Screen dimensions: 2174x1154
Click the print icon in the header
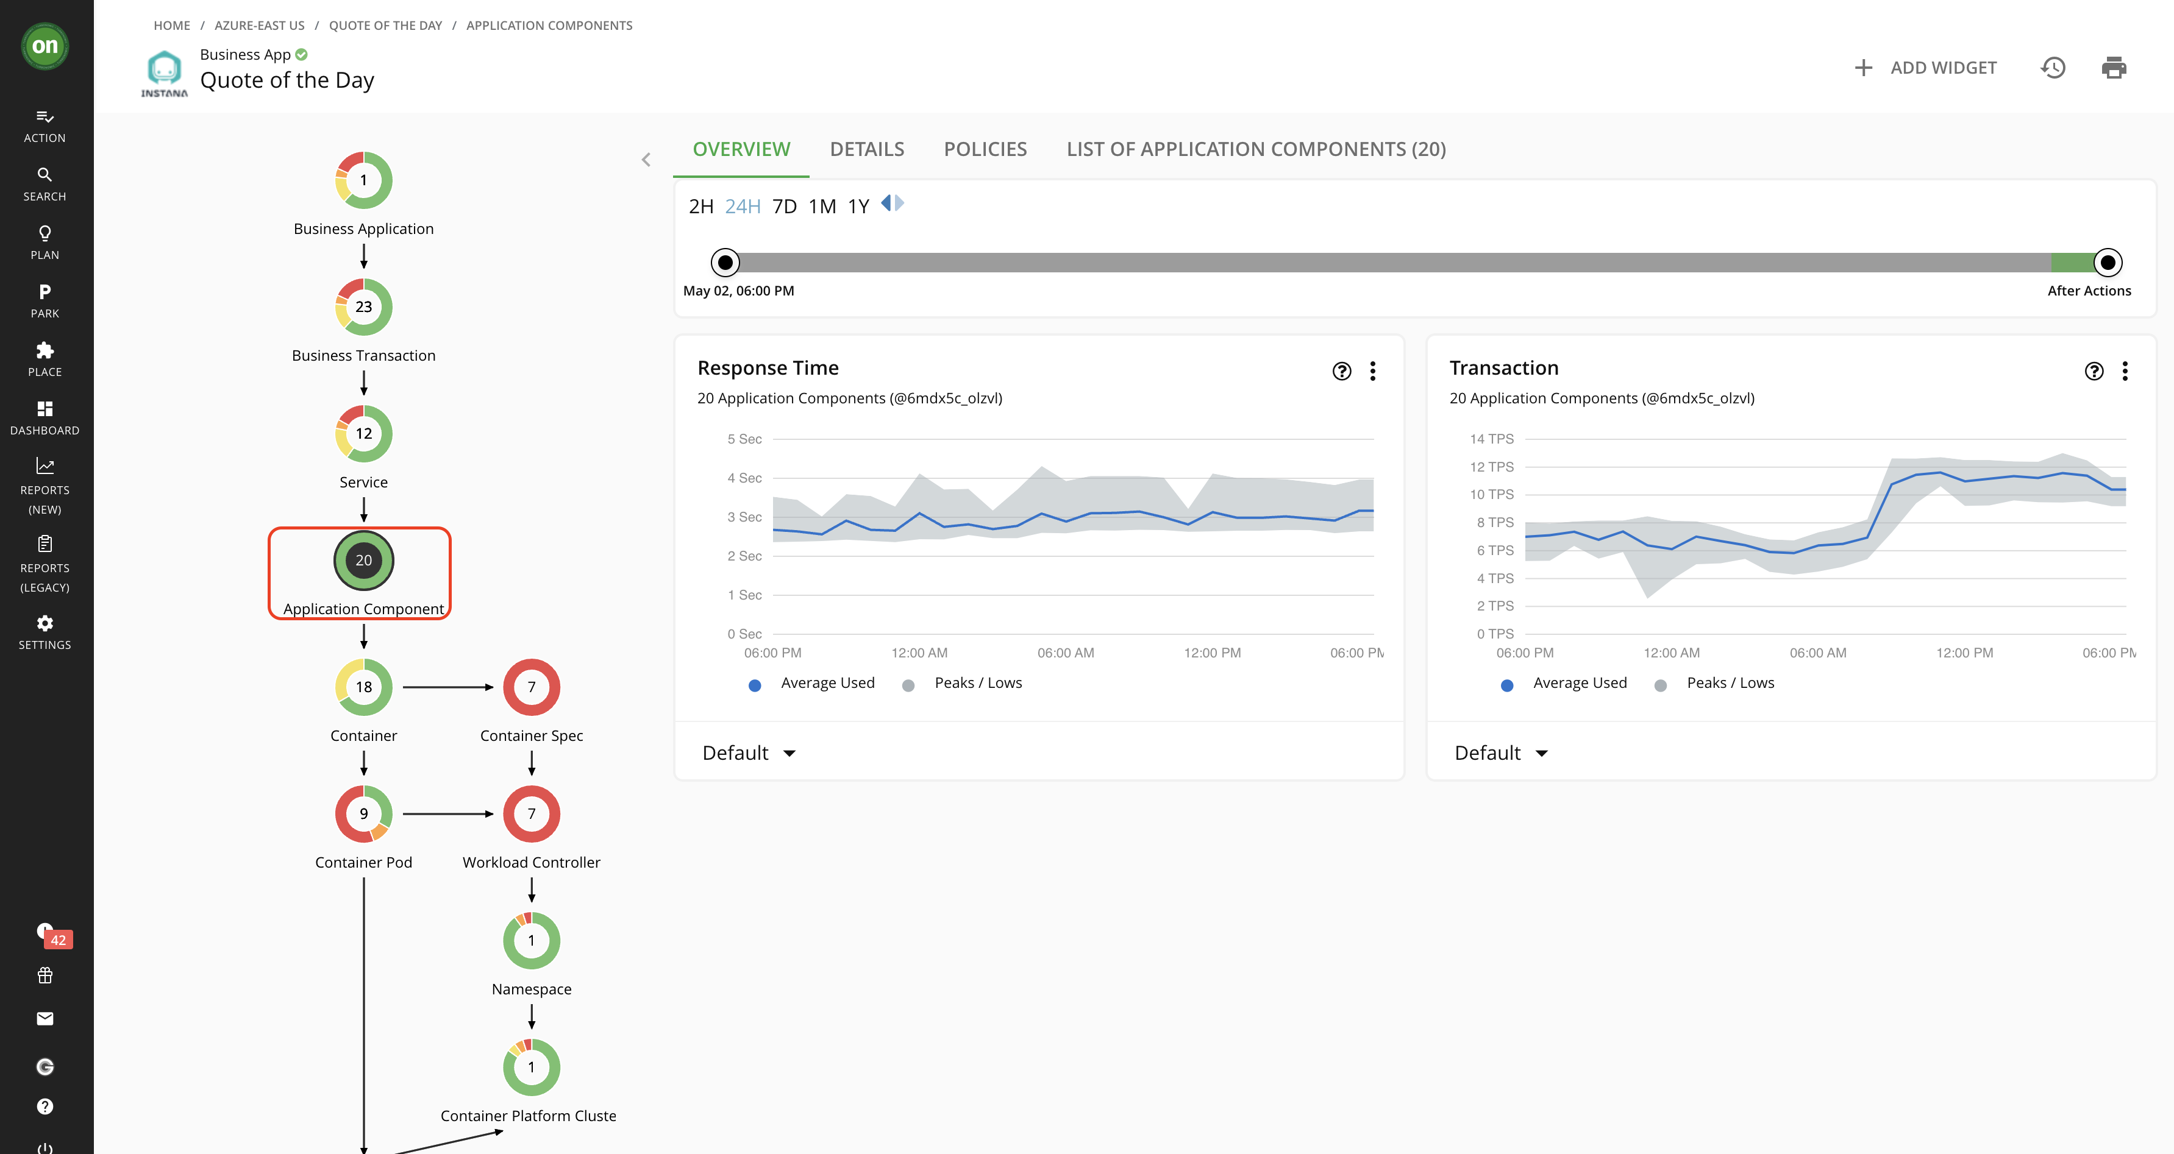click(2113, 68)
